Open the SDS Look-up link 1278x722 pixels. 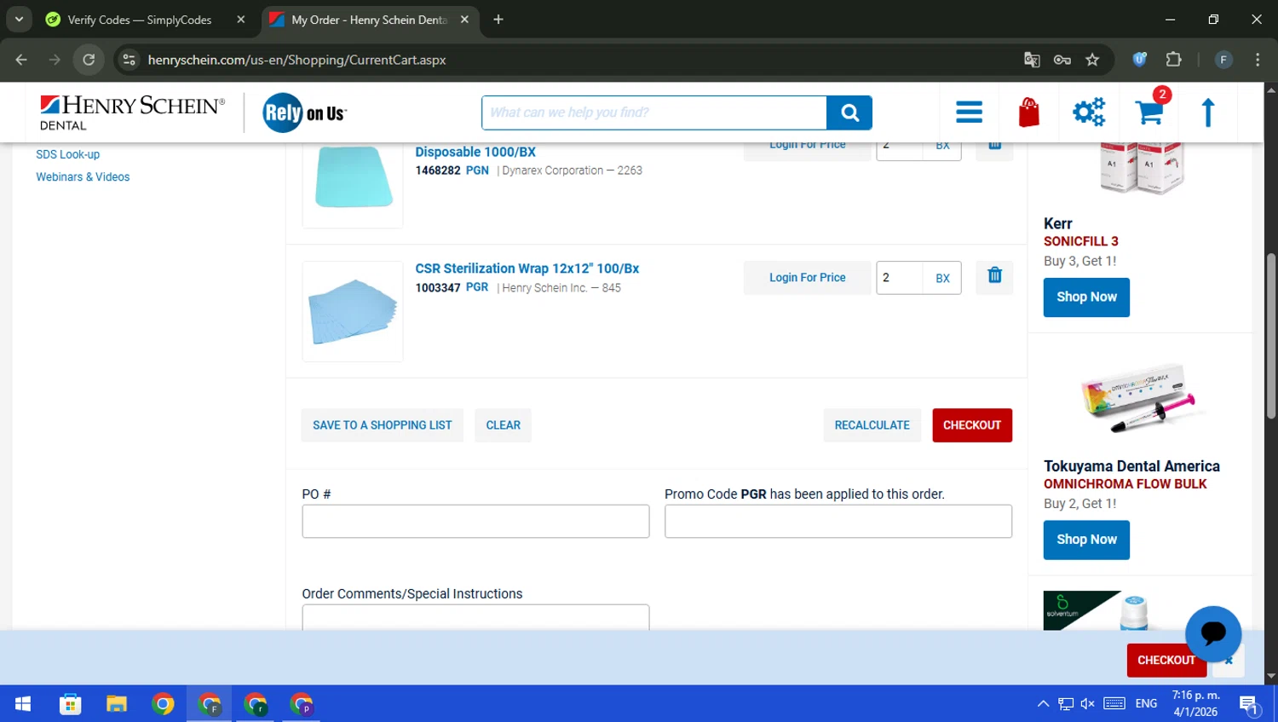[67, 154]
